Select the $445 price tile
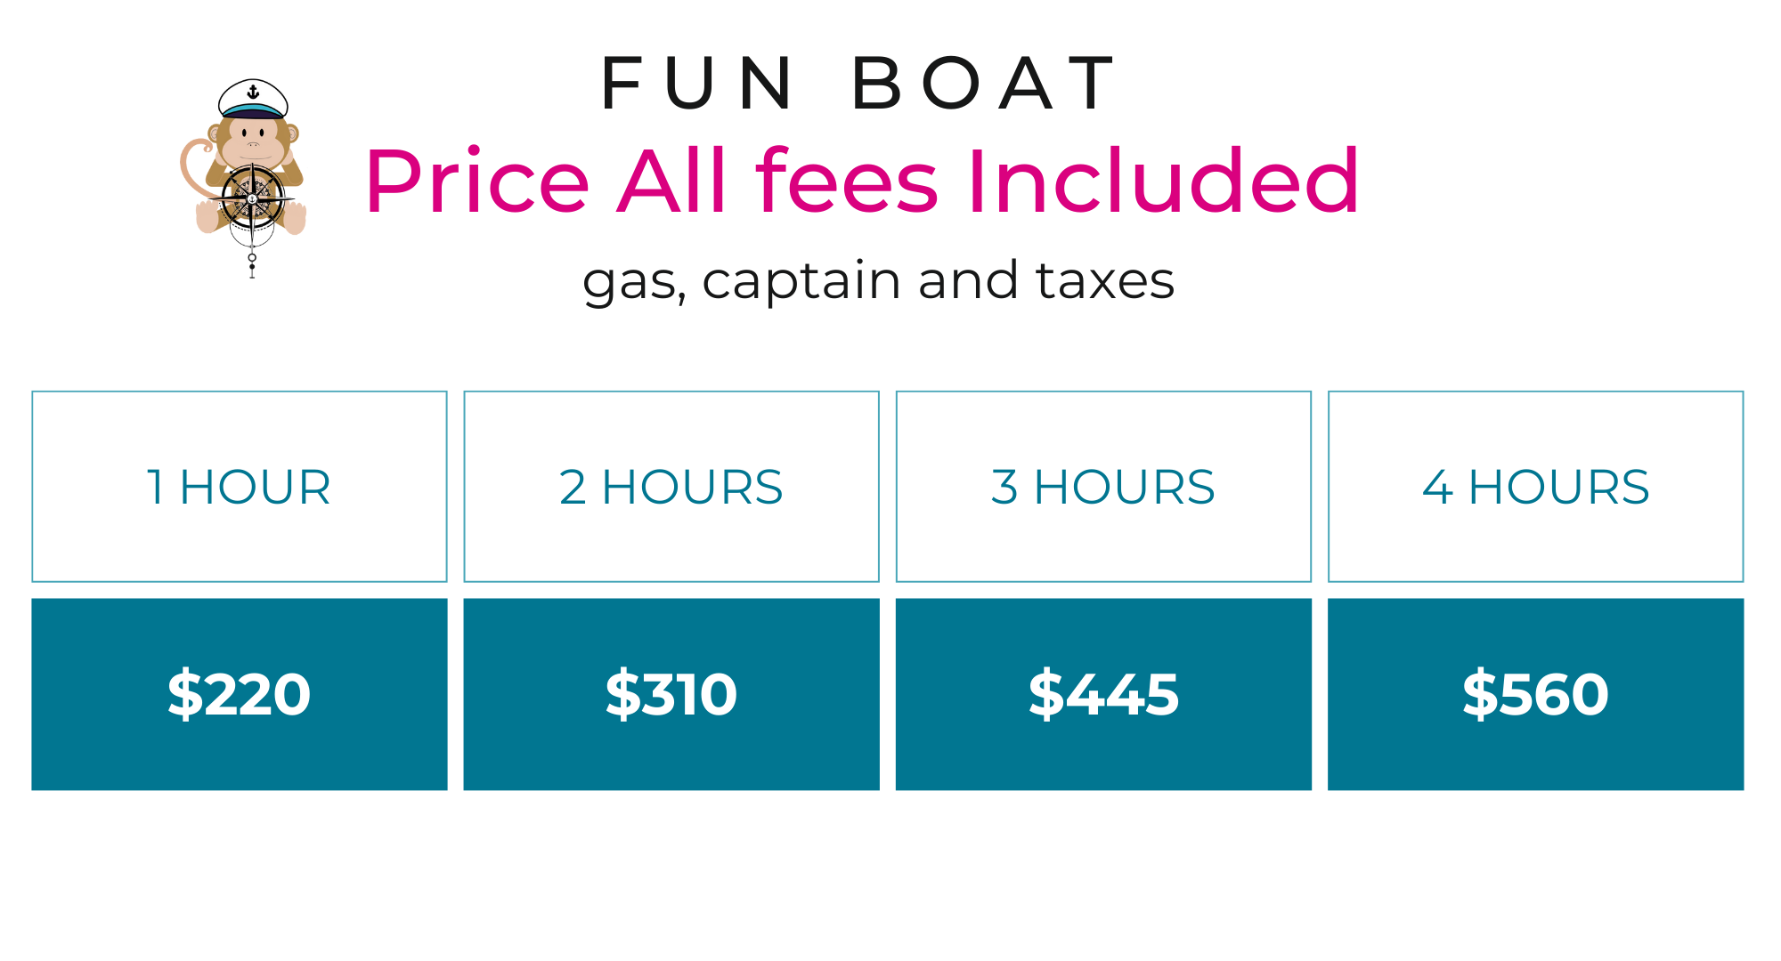Screen dimensions: 1781x961 coord(1103,694)
